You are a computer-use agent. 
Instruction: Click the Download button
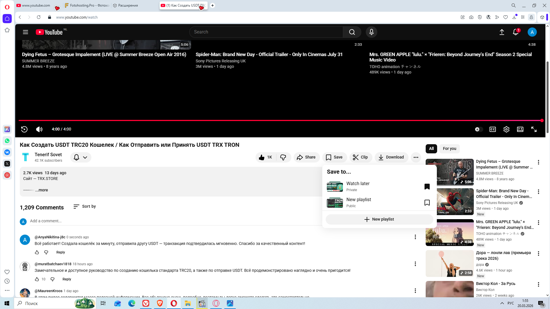[391, 157]
